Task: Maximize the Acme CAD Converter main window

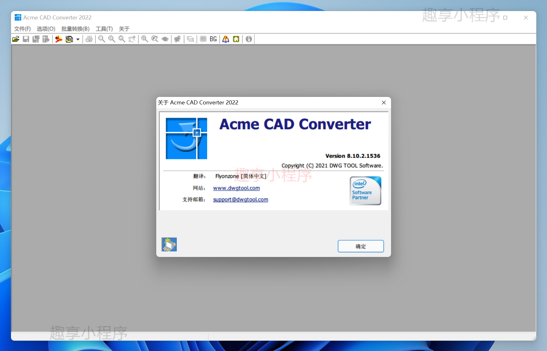Action: [505, 18]
